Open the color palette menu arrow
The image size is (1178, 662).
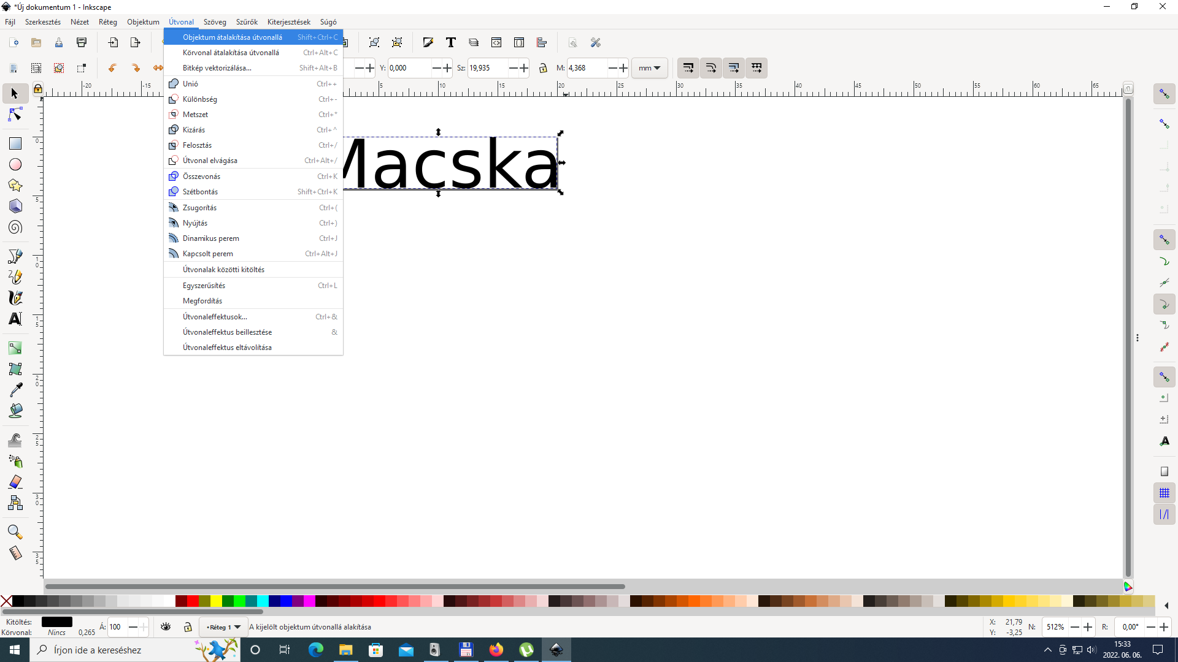(x=1166, y=606)
